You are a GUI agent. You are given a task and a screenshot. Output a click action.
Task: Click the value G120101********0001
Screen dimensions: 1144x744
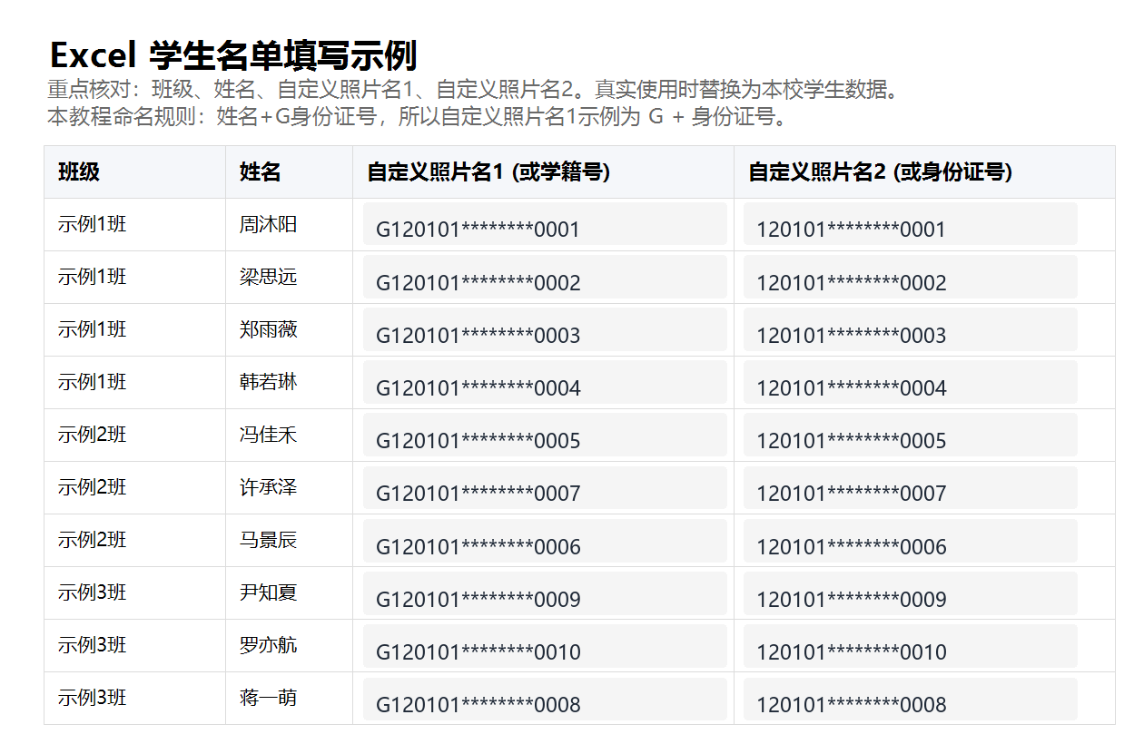545,224
